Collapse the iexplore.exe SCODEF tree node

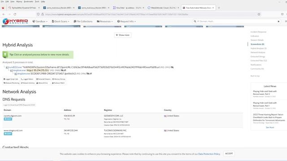(x=16, y=74)
